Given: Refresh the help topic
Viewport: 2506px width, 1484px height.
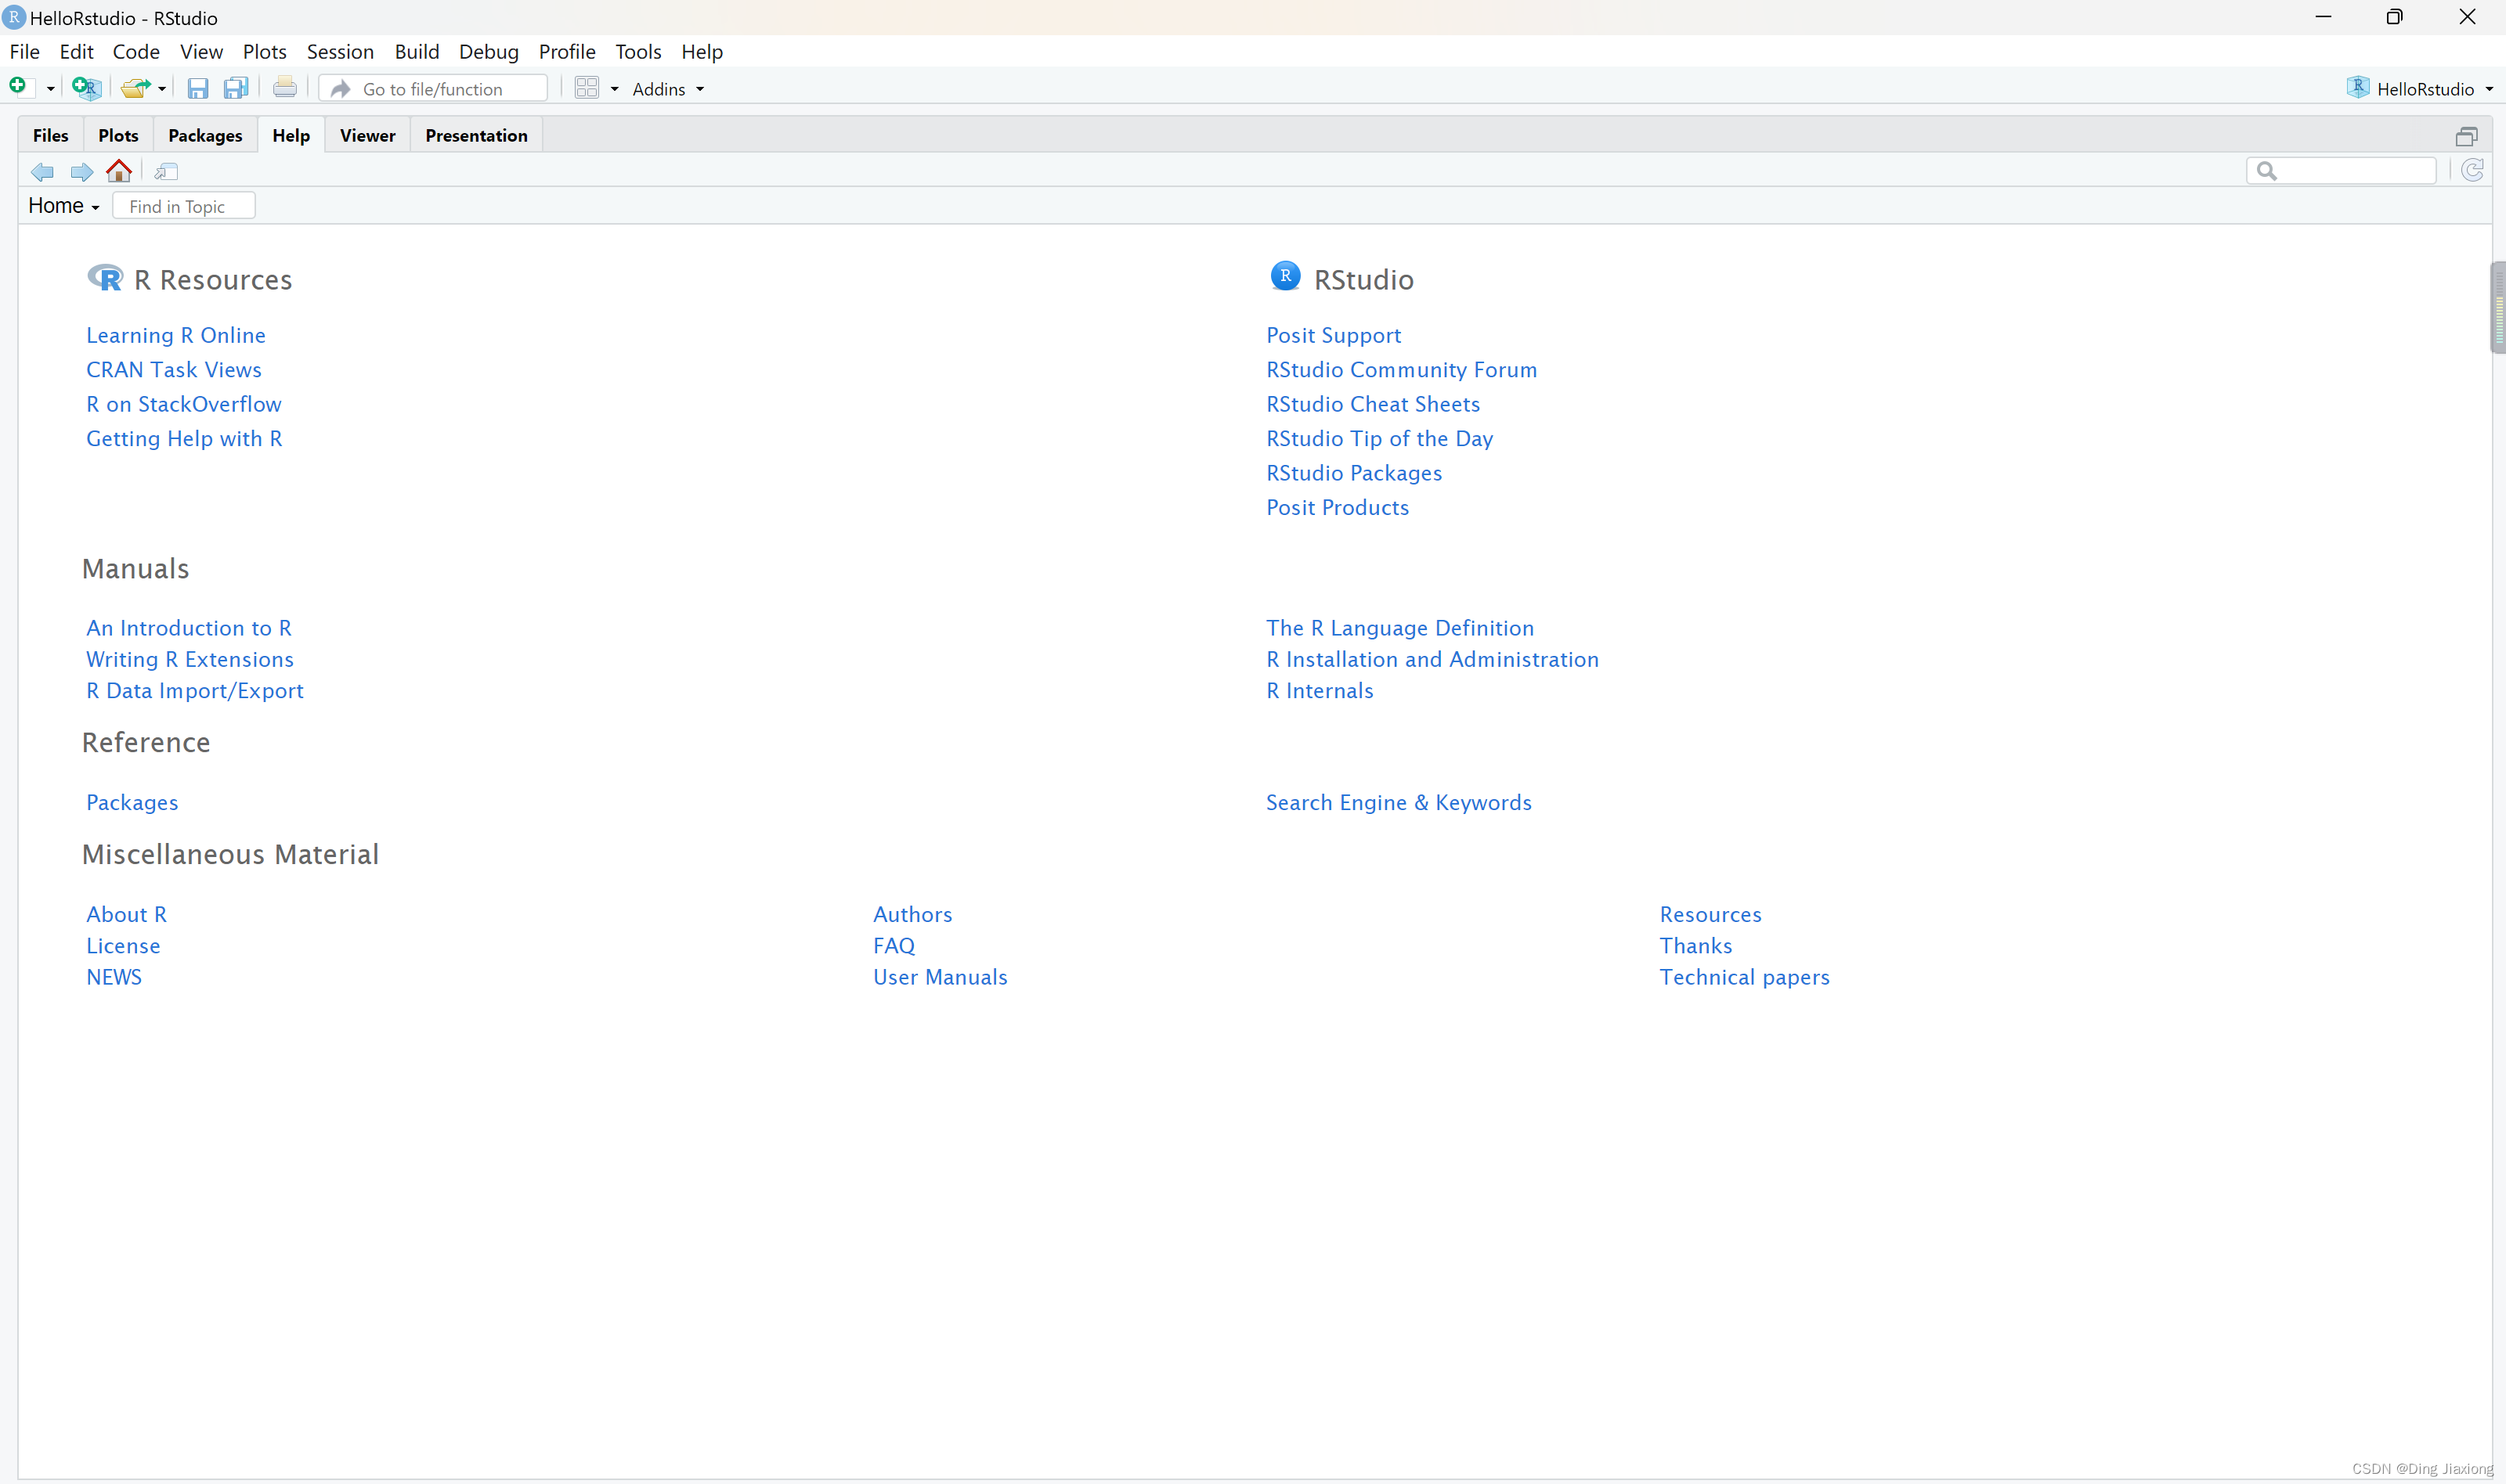Looking at the screenshot, I should pos(2472,171).
